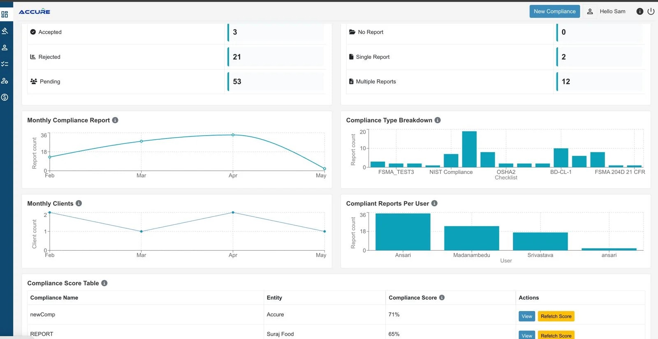The width and height of the screenshot is (658, 339).
Task: Click info icon beside Compliant Reports Per User
Action: [434, 203]
